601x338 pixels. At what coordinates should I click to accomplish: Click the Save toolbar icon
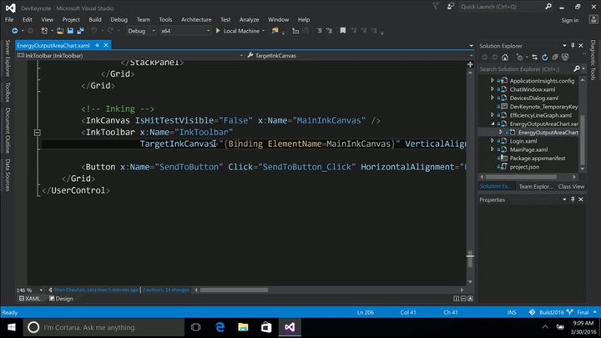point(70,31)
